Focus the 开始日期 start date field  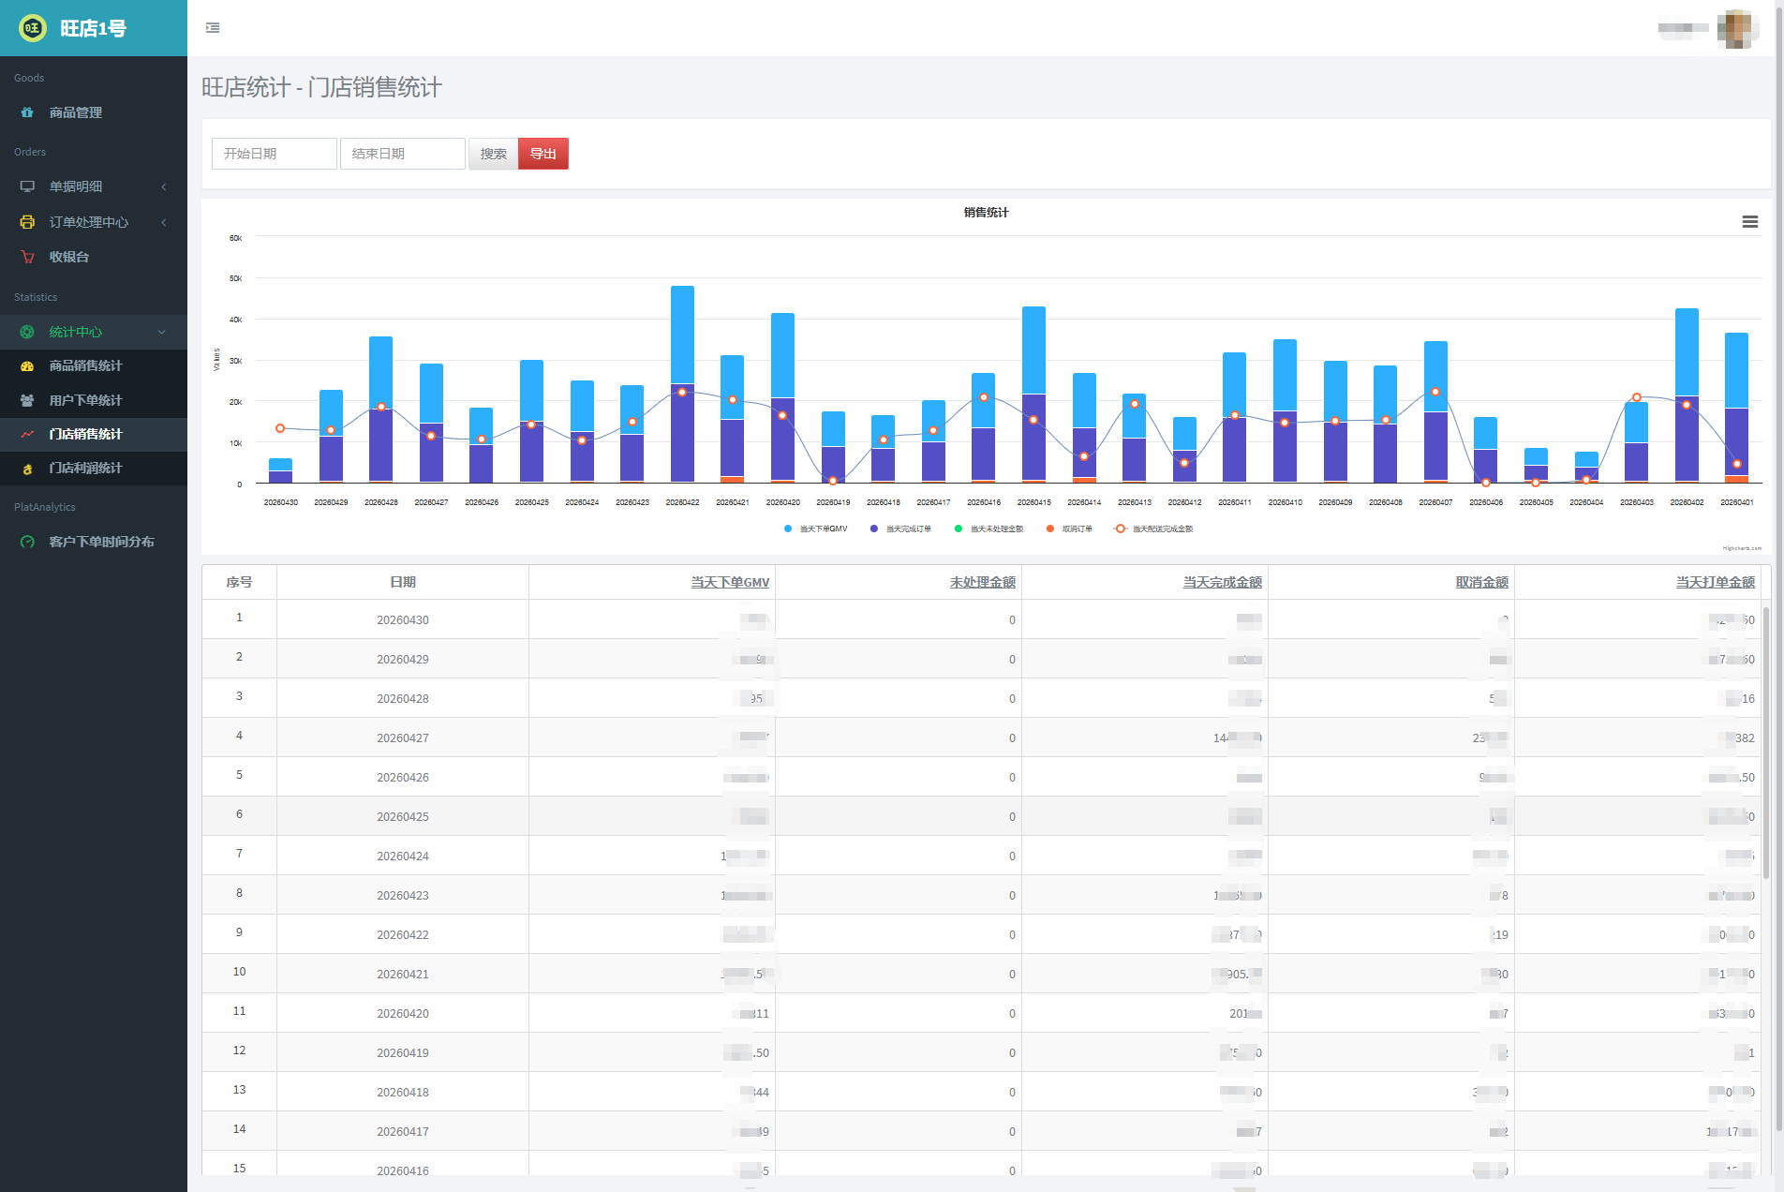[x=274, y=154]
